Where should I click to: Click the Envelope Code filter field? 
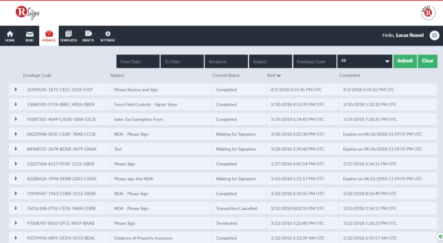[x=315, y=61]
